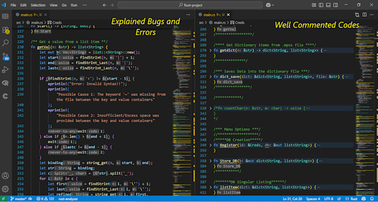Open the Selection menu

pos(38,5)
